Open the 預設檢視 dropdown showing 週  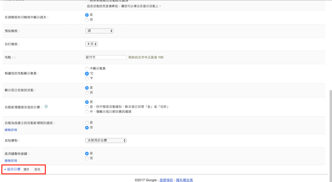pos(99,31)
